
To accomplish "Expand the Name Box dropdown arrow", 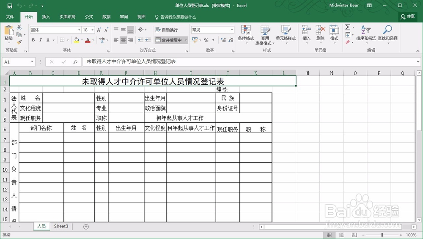I will [32, 61].
